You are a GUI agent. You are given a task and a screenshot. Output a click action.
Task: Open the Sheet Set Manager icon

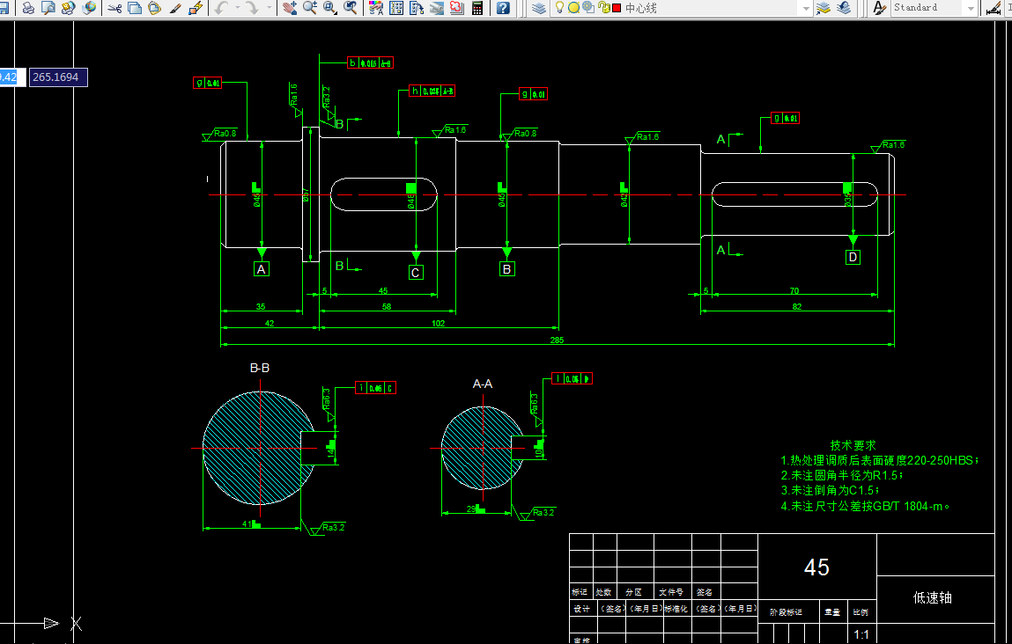point(437,8)
